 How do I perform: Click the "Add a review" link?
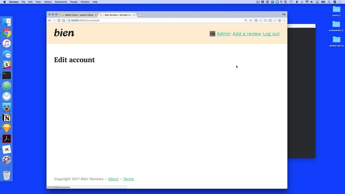pos(247,34)
